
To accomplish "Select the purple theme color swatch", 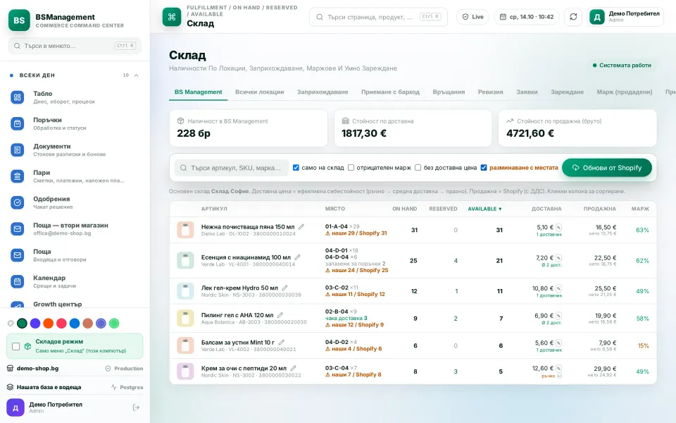I will coord(35,324).
